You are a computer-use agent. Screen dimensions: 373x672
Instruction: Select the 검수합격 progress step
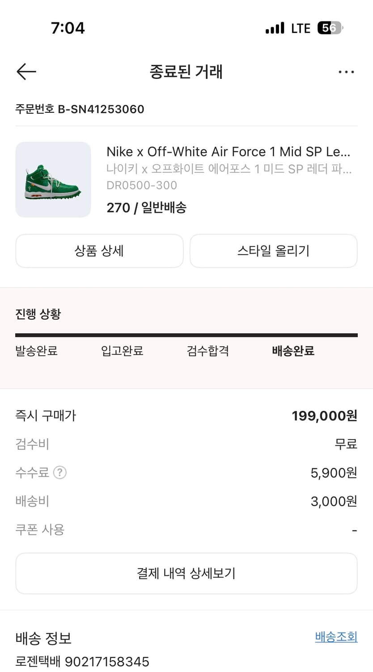208,351
